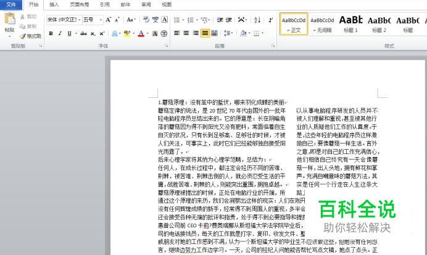This screenshot has height=255, width=427.
Task: Click the bullet list icon
Action: coord(178,20)
